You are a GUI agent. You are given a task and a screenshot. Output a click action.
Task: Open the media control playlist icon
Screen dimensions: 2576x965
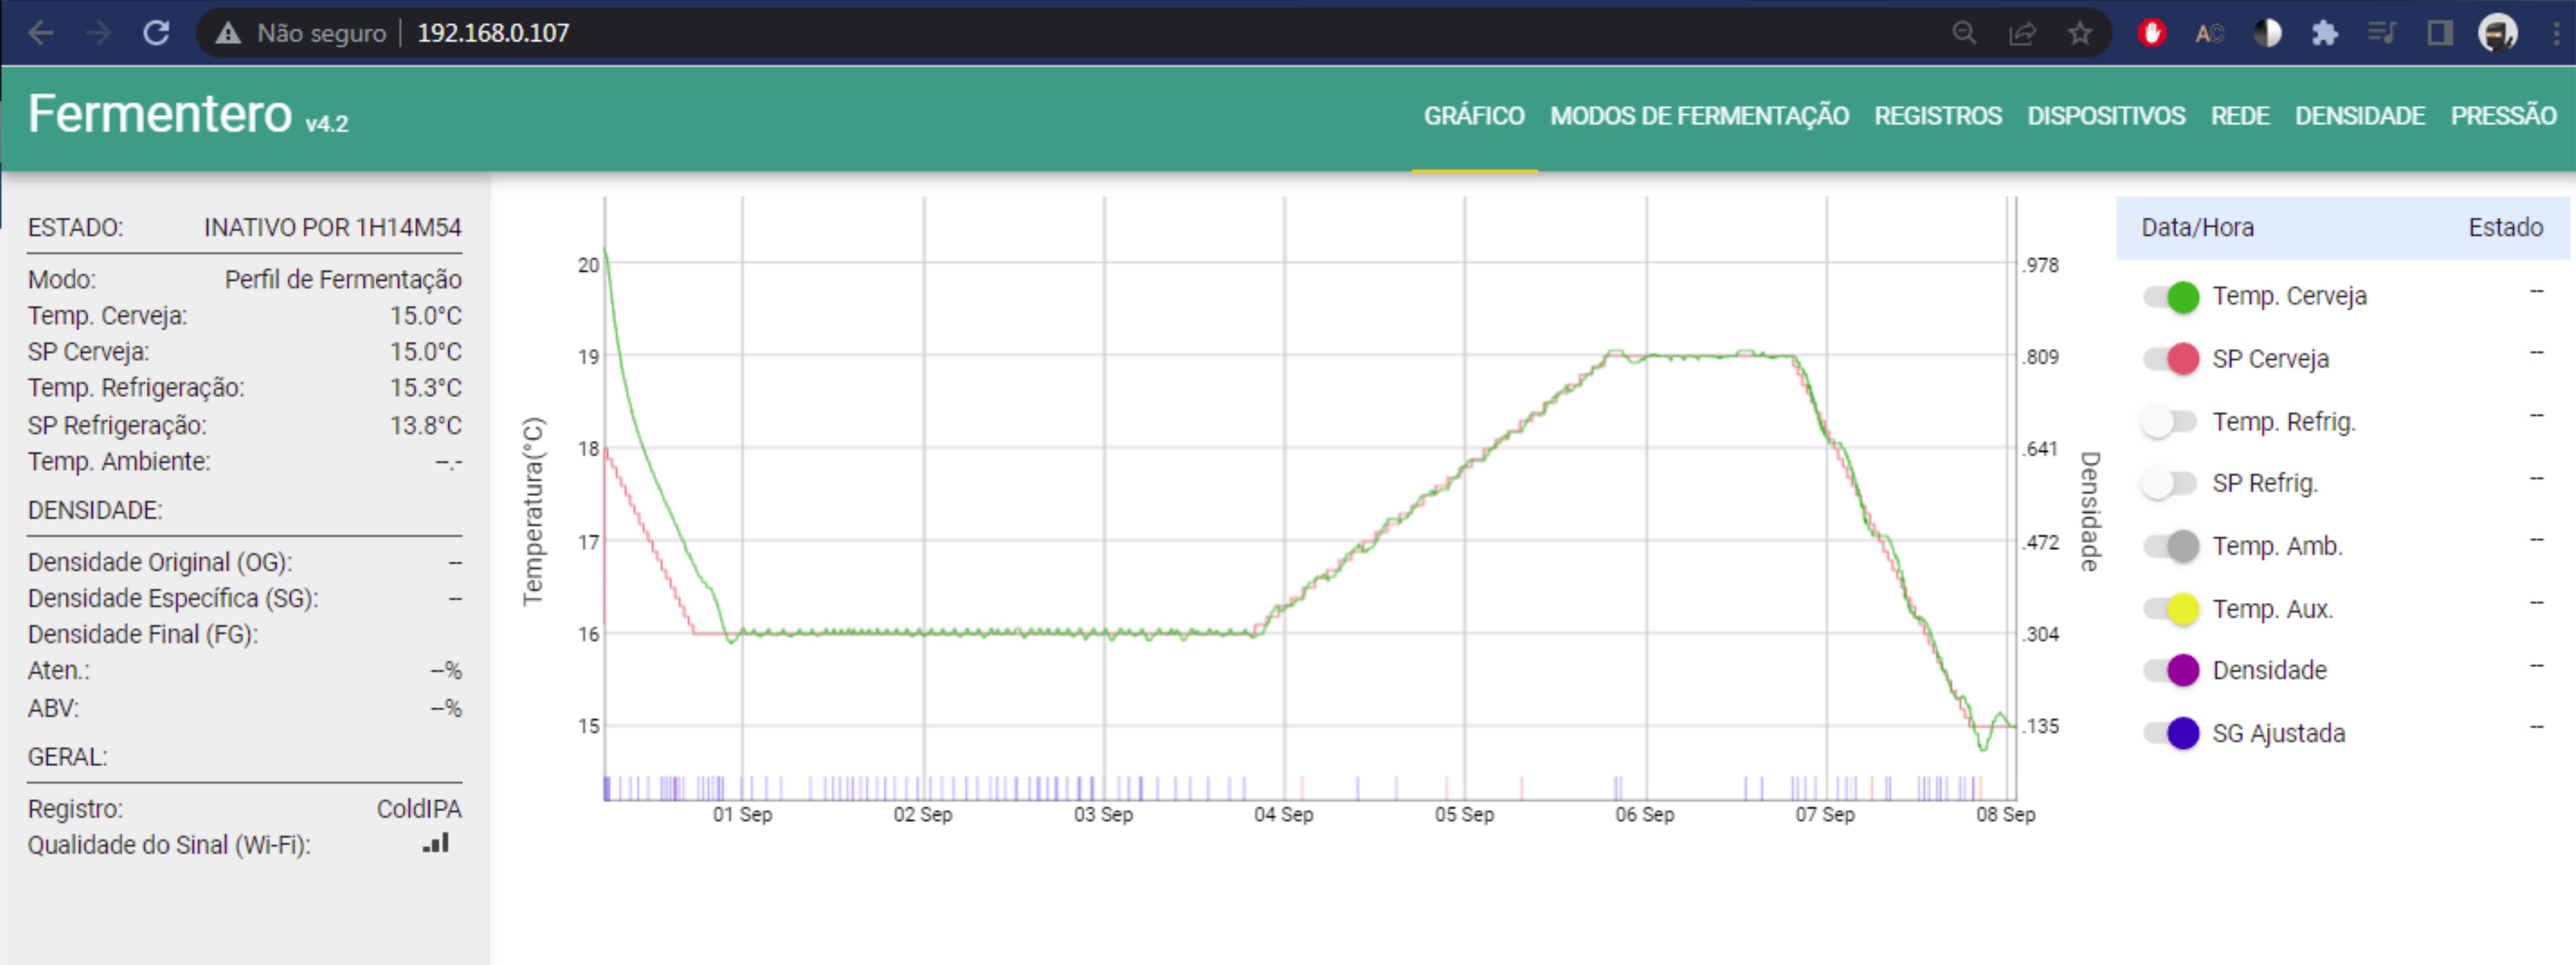pos(2382,33)
